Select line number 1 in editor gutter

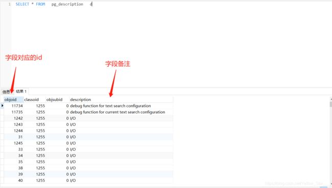[10, 4]
